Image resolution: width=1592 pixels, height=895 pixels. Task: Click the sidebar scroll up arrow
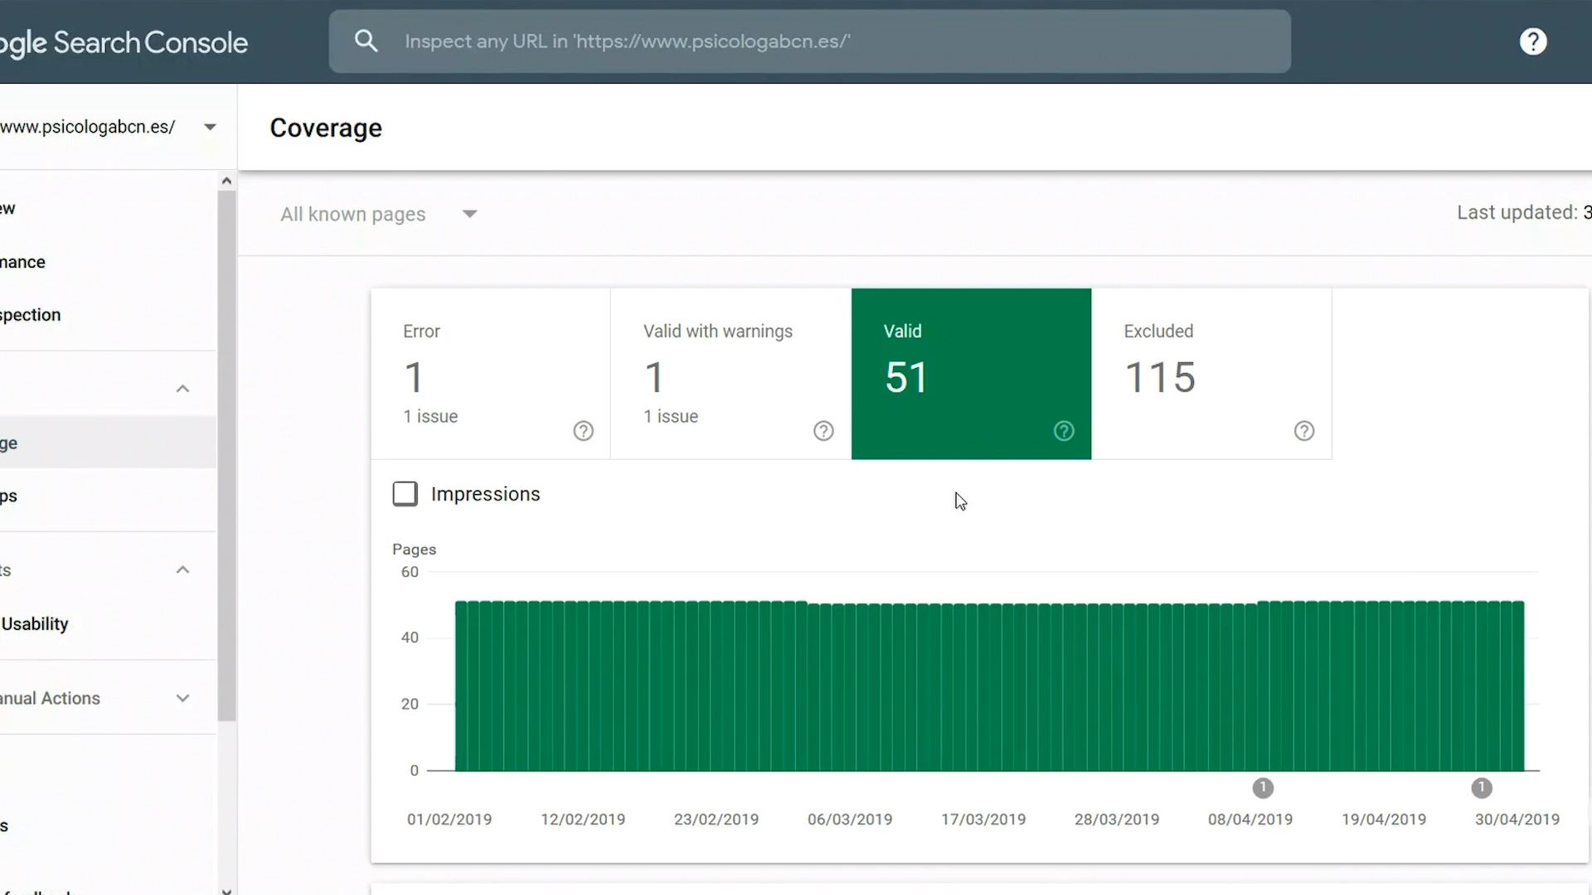pos(226,181)
